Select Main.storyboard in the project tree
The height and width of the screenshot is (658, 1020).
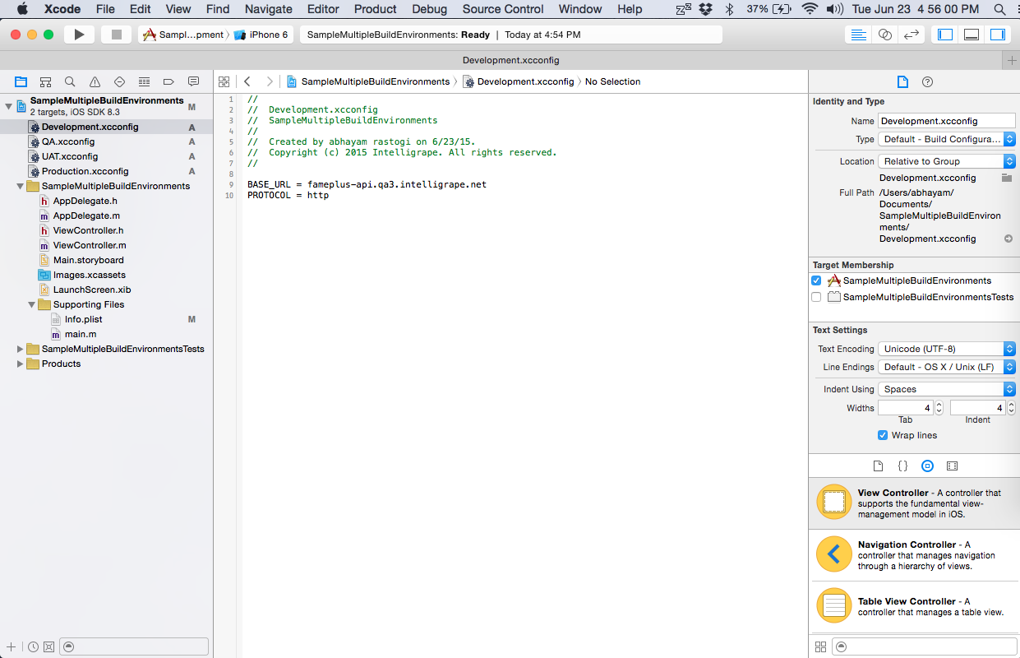coord(107,260)
